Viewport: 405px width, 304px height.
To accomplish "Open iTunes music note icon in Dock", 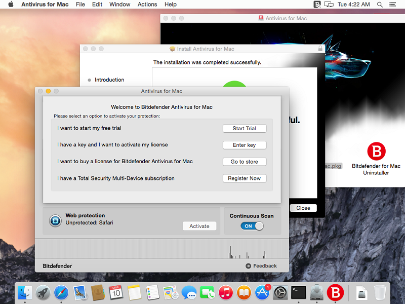I will pyautogui.click(x=225, y=293).
